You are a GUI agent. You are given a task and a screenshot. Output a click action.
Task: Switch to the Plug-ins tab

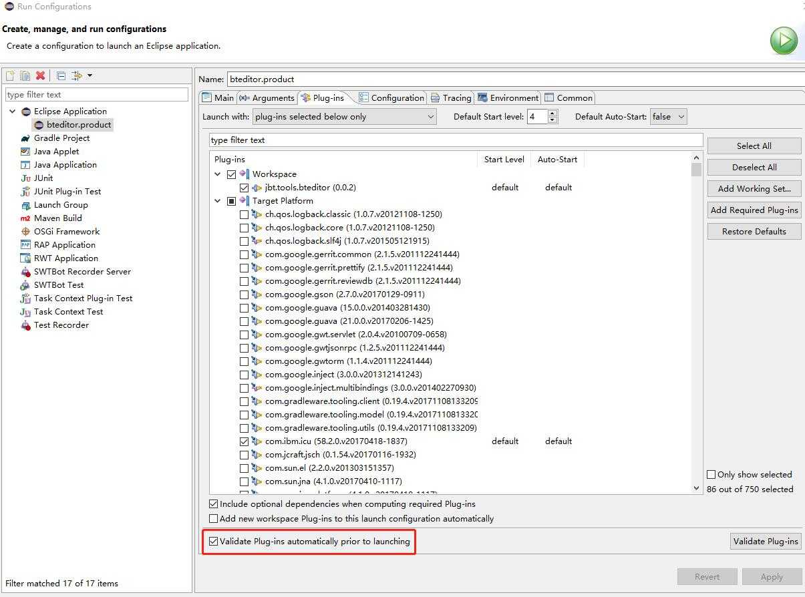(x=323, y=97)
